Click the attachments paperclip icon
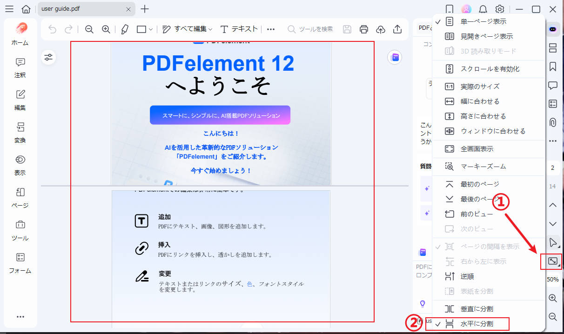This screenshot has width=564, height=334. tap(552, 122)
